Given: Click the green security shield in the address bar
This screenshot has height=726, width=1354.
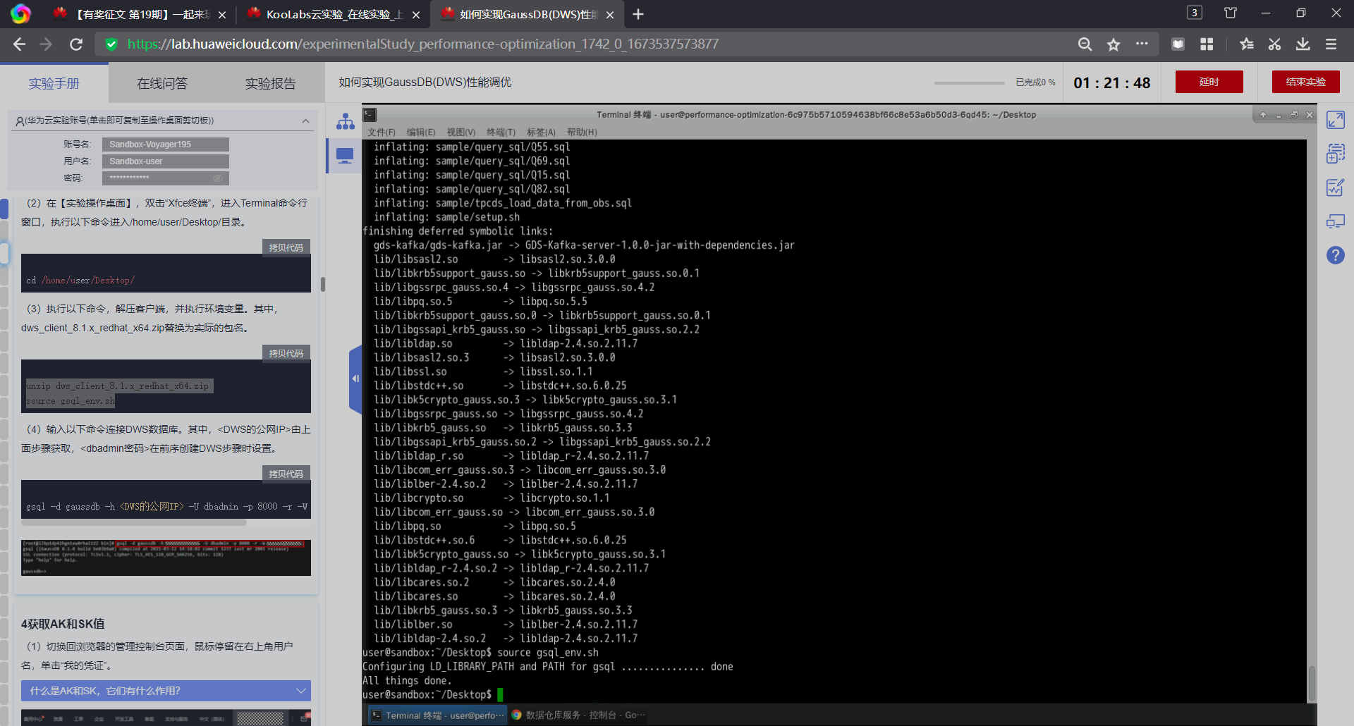Looking at the screenshot, I should point(111,44).
